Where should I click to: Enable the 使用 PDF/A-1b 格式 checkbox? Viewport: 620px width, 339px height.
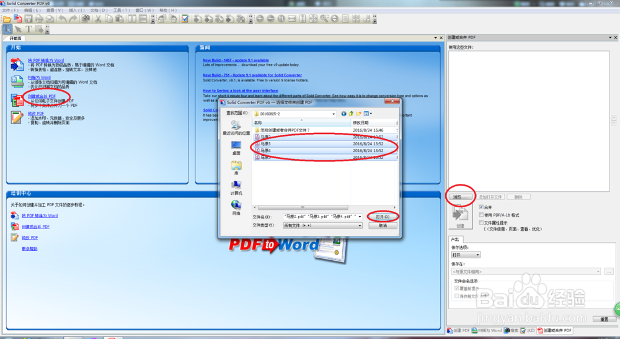tap(481, 215)
